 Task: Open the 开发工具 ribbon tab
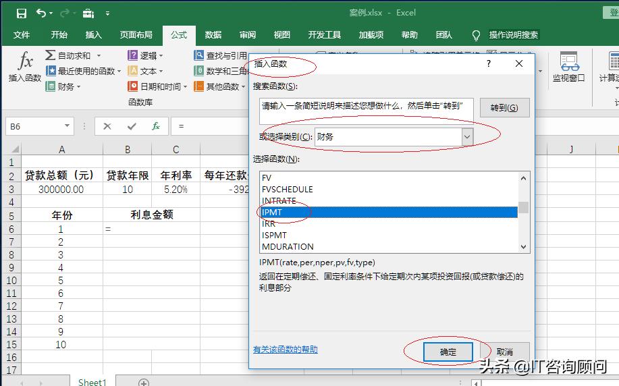point(325,34)
